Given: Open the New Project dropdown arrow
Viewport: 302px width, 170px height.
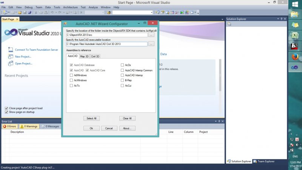Looking at the screenshot, I should pos(9,12).
